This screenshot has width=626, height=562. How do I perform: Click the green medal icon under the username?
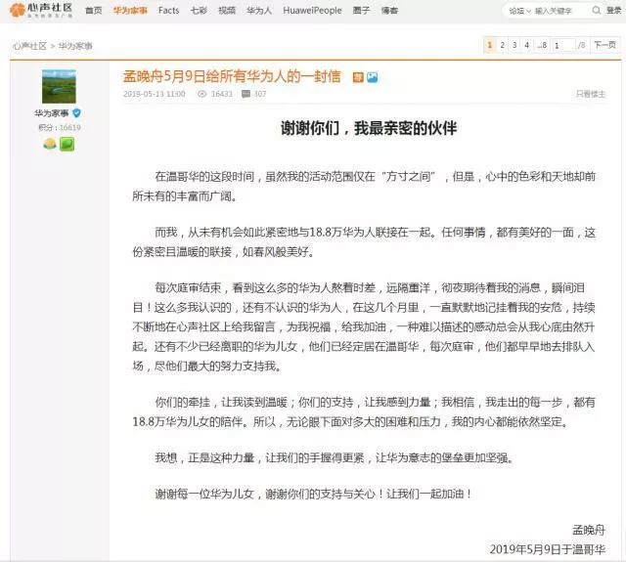(x=67, y=144)
